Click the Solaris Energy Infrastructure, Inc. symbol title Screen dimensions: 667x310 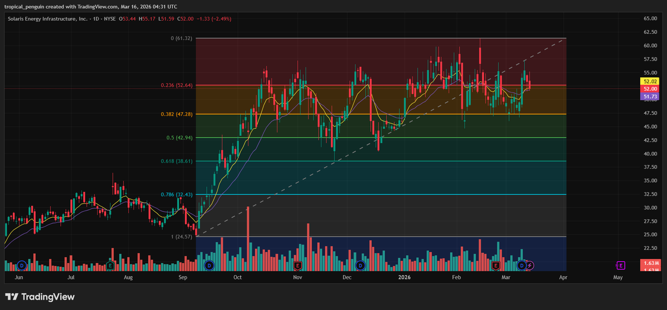(47, 18)
